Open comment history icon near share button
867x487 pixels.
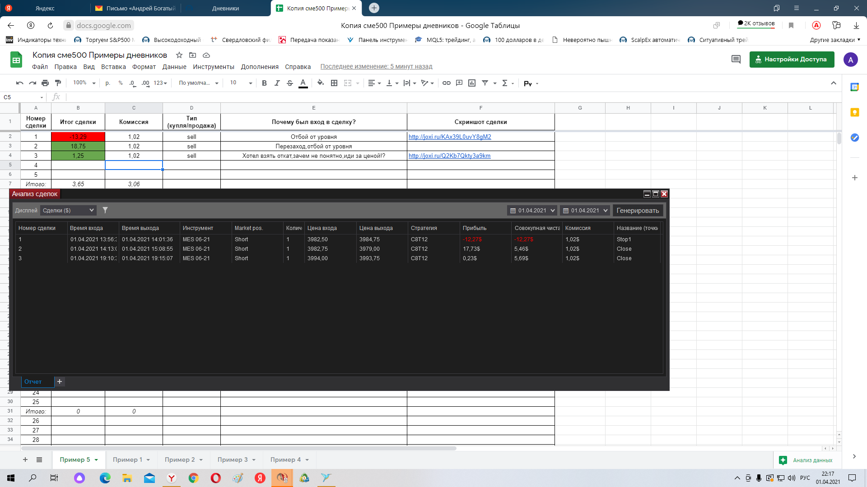(x=736, y=60)
